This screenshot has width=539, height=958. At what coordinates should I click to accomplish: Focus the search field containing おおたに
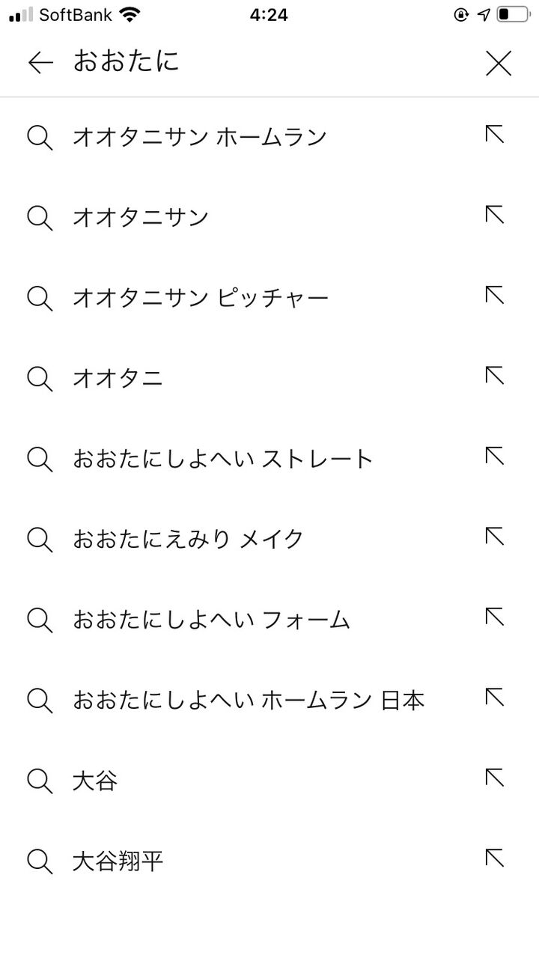(x=269, y=63)
